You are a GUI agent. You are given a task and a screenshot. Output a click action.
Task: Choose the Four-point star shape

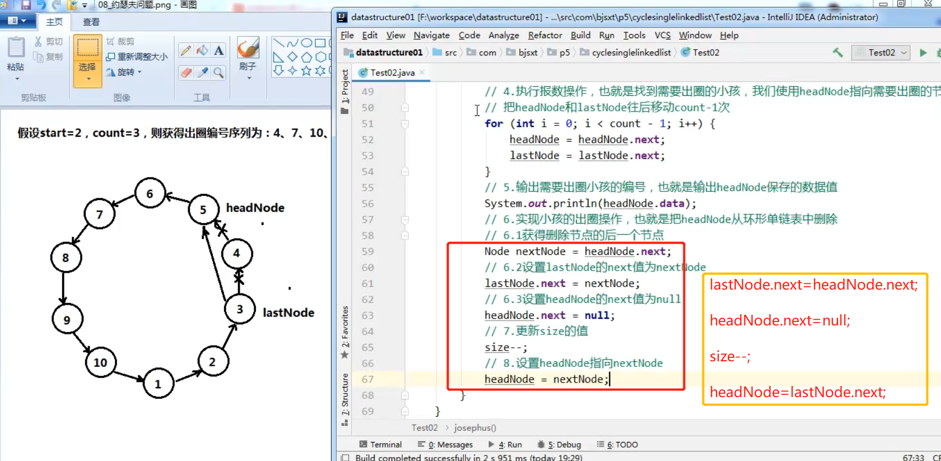point(292,71)
